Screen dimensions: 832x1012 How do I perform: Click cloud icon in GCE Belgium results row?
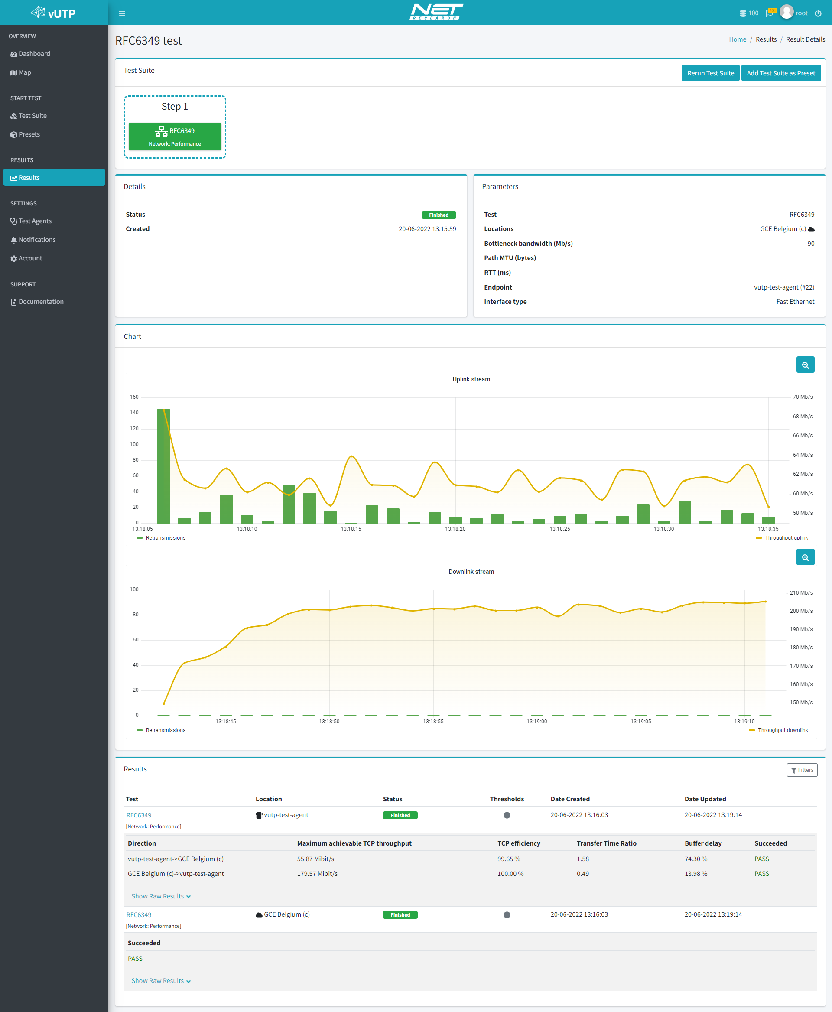[x=259, y=914]
